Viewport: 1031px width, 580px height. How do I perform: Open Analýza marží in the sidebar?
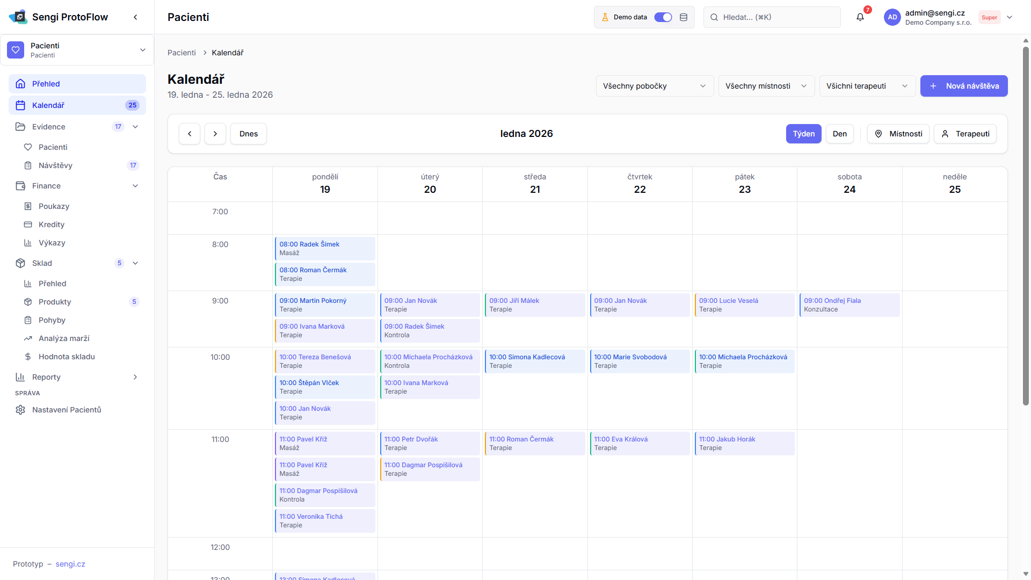64,338
